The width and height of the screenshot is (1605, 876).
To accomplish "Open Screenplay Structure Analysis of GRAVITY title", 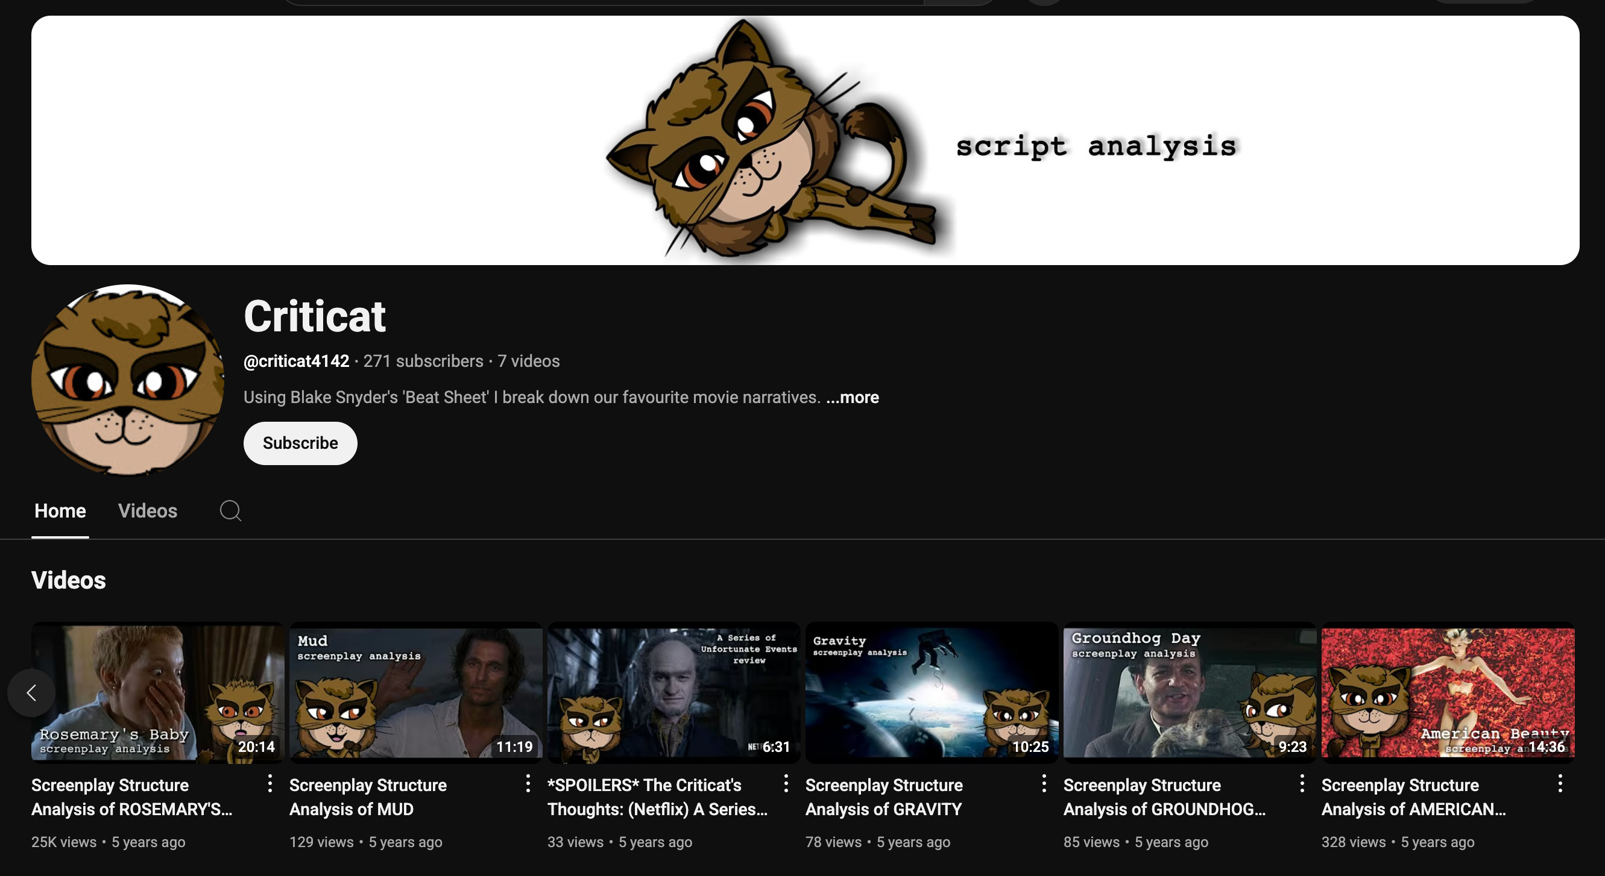I will pyautogui.click(x=883, y=797).
